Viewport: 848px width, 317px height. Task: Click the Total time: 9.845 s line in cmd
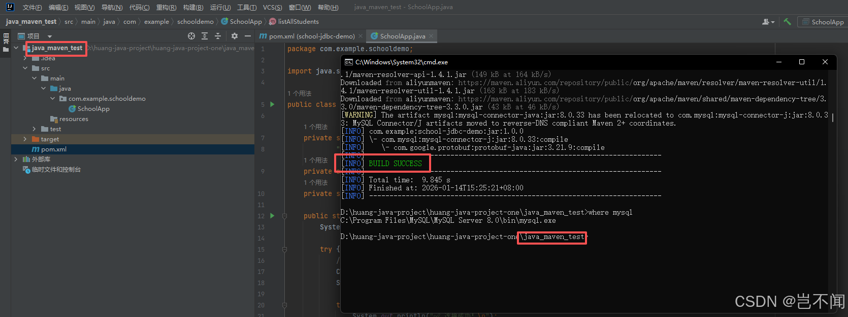(x=396, y=180)
